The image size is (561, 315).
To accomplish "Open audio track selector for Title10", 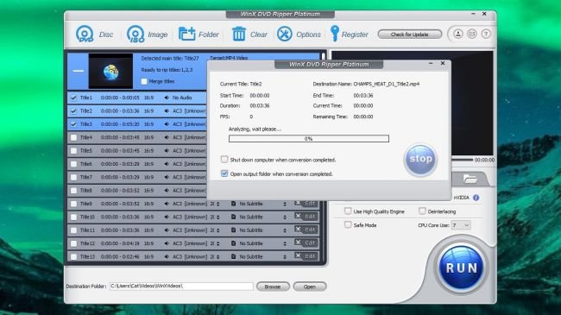I will pyautogui.click(x=217, y=217).
